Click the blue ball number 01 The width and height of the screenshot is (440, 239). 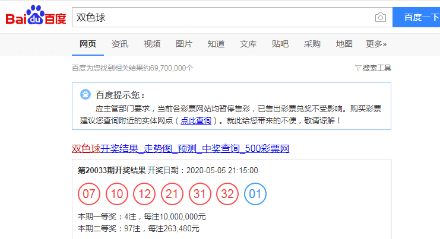point(255,194)
